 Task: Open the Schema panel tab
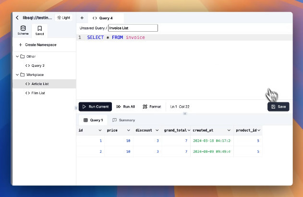[x=23, y=30]
